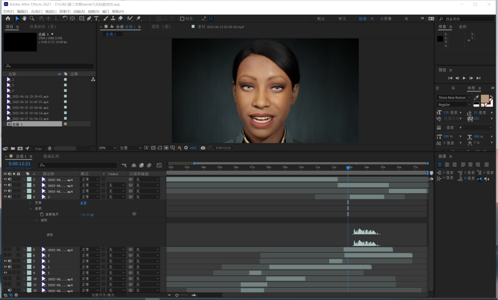Click the eyedropper in the Character panel
The height and width of the screenshot is (300, 498).
(476, 98)
